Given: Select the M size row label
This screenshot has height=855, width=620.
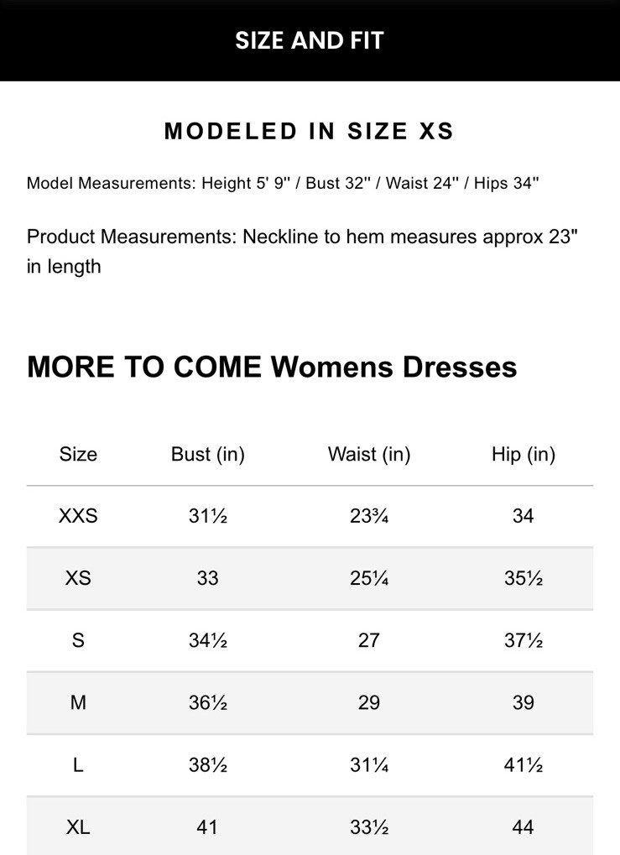Looking at the screenshot, I should pos(78,702).
